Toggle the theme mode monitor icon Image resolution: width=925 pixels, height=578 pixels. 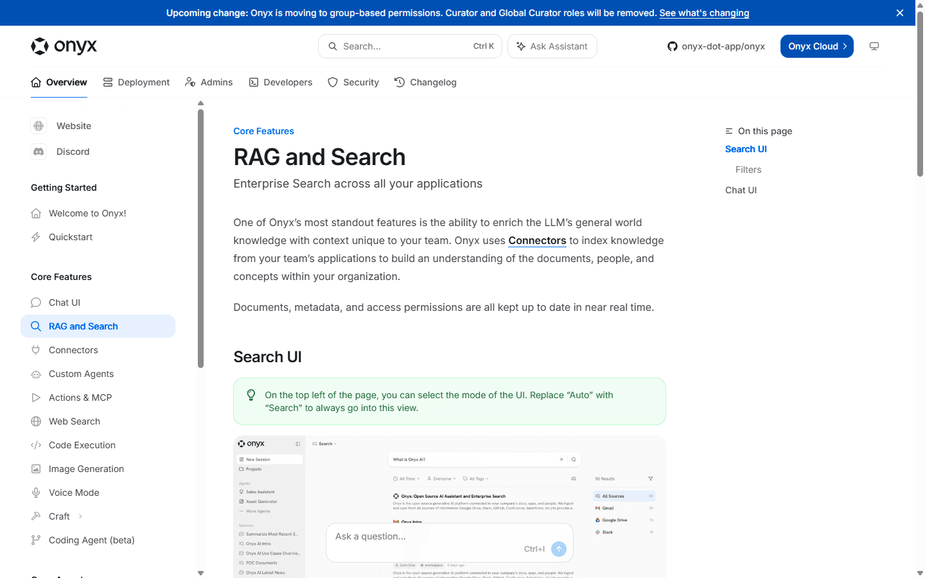pyautogui.click(x=874, y=46)
